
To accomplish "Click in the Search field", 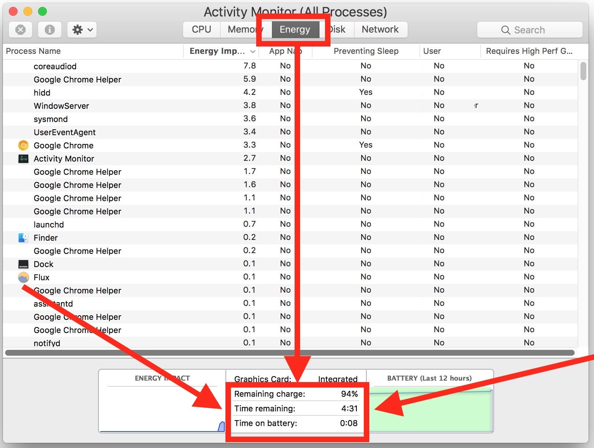I will coord(530,30).
